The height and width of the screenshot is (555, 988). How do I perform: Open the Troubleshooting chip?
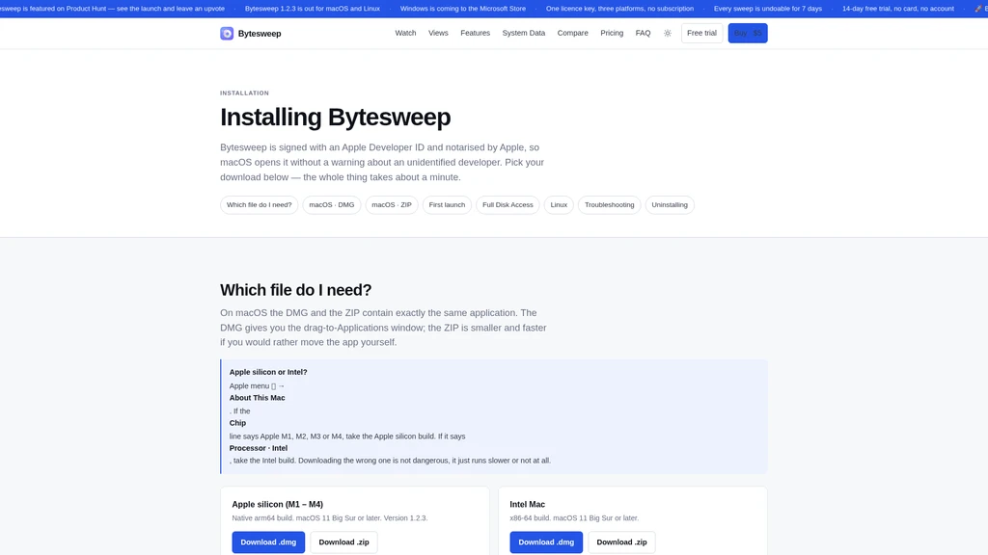610,204
